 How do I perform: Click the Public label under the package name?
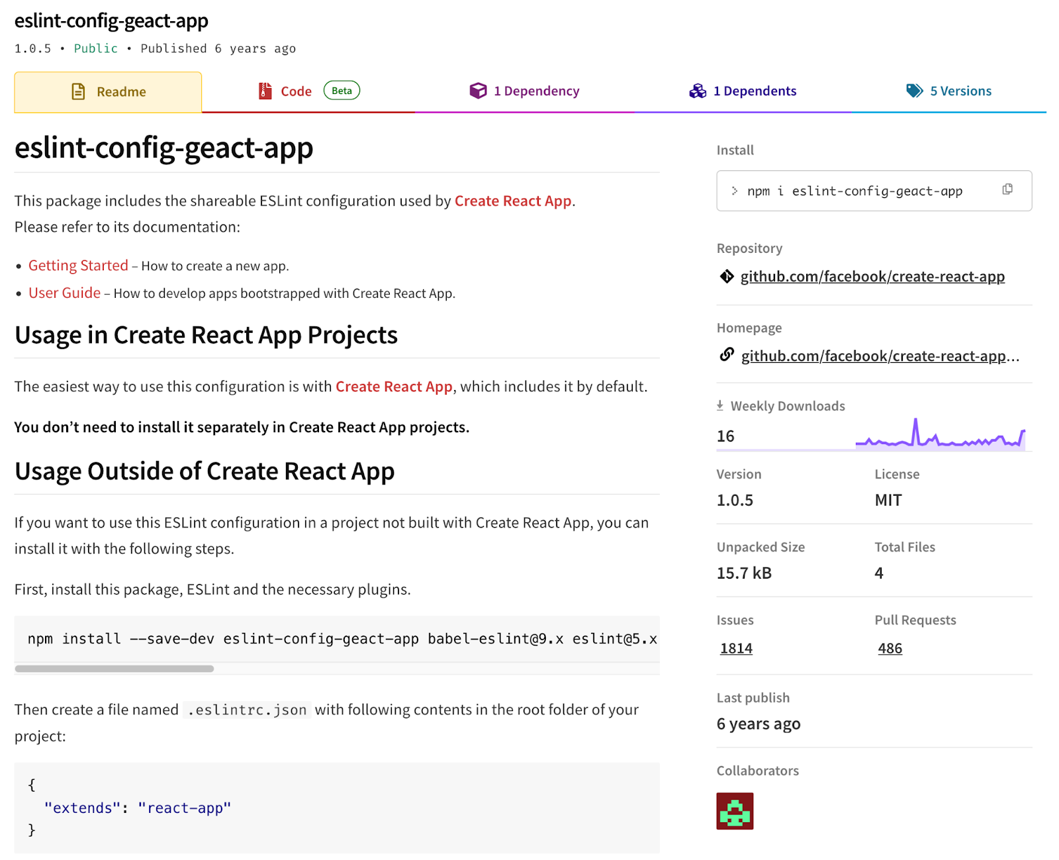(x=95, y=48)
